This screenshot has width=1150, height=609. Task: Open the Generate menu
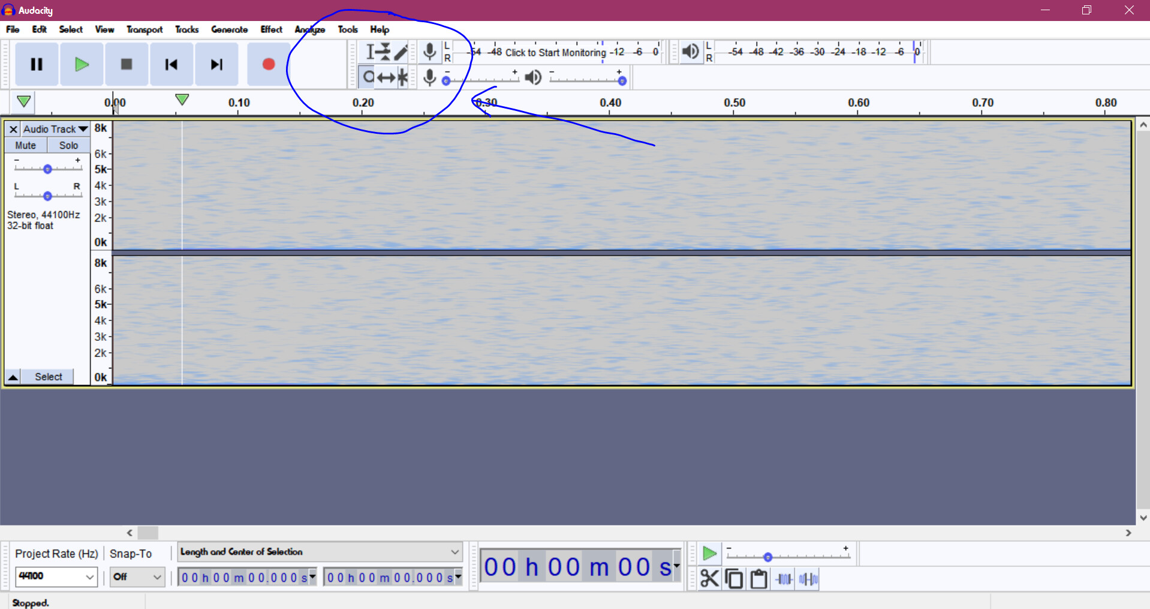229,29
